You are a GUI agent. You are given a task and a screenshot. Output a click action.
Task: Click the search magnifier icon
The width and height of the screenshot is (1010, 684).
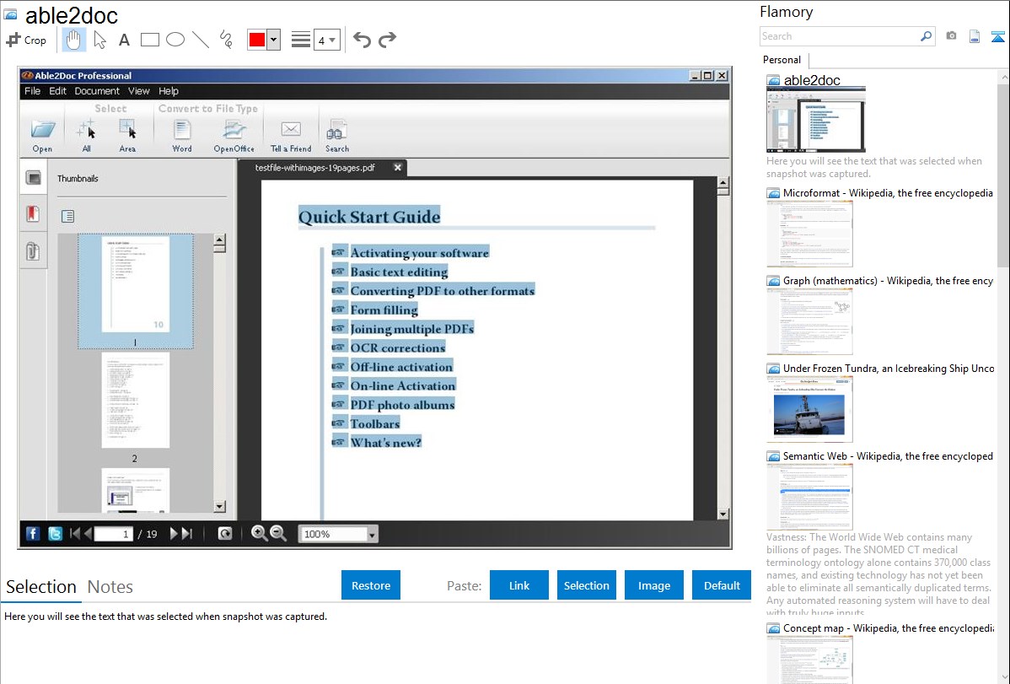tap(927, 36)
